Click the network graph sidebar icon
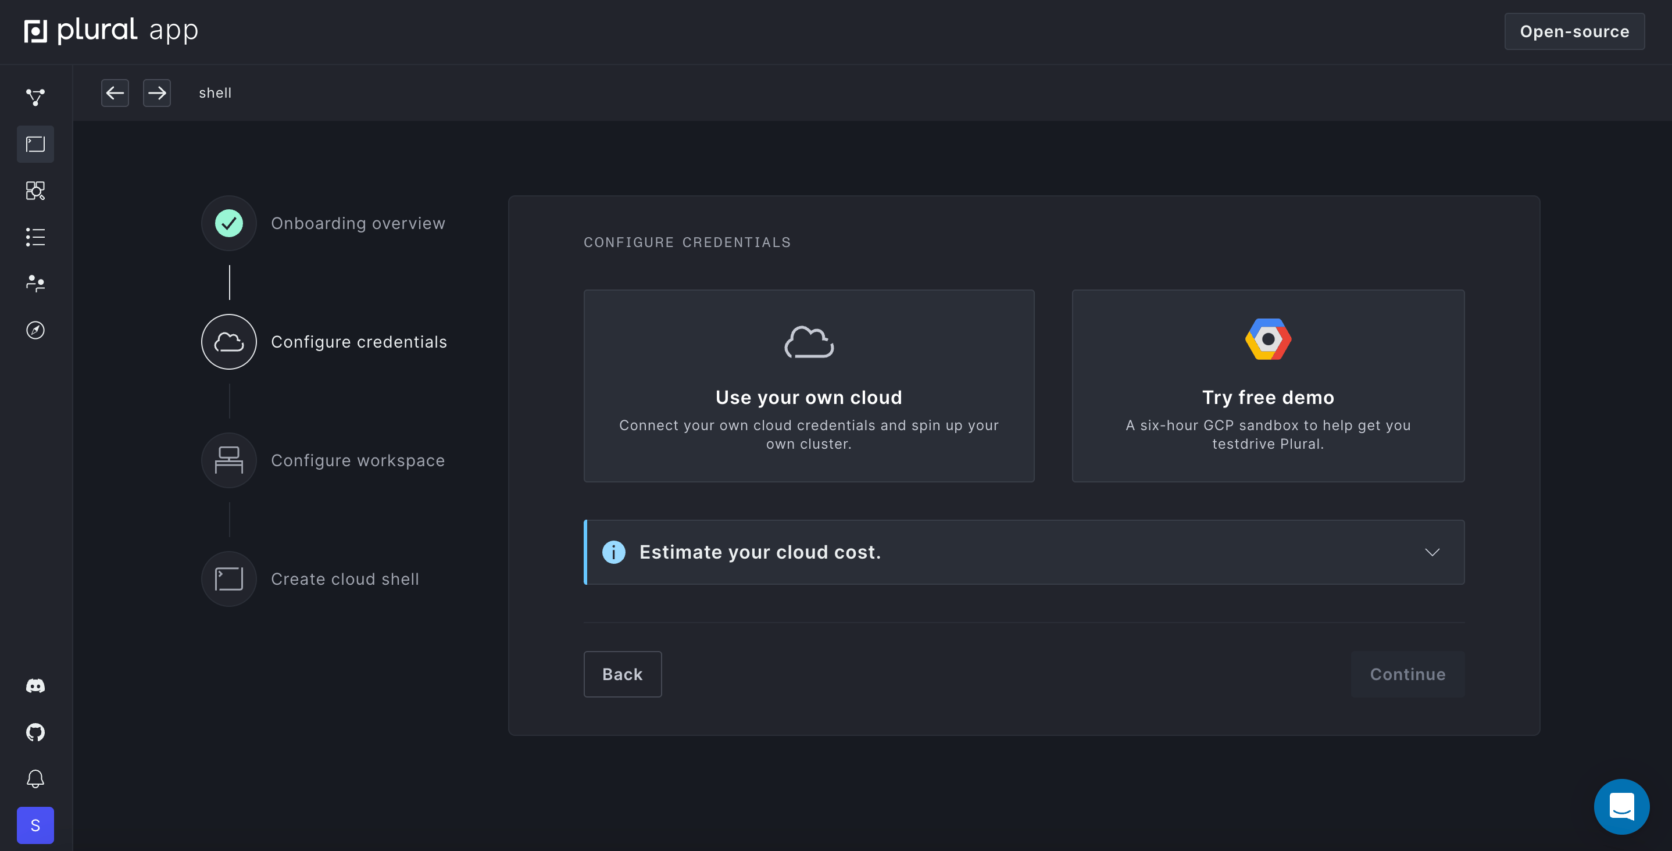 tap(35, 98)
